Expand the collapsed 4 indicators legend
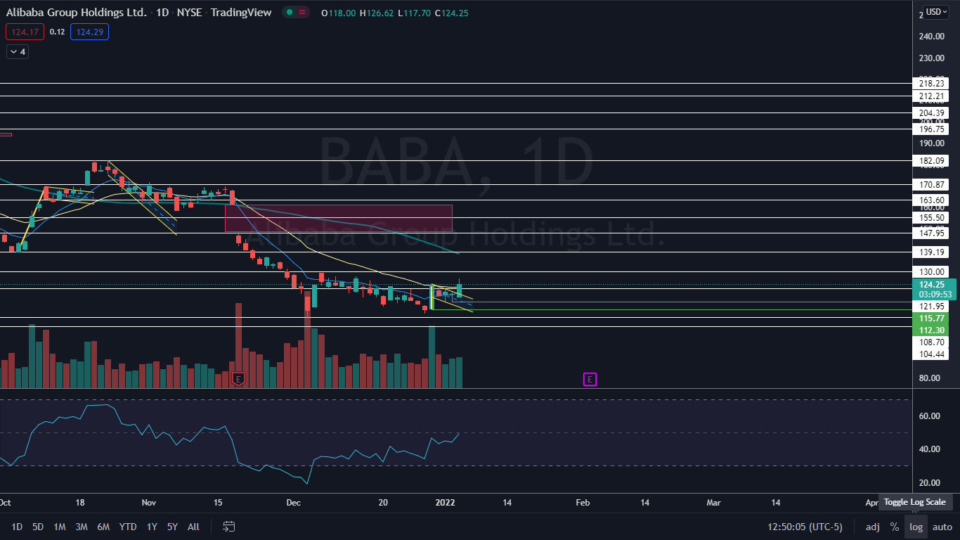Image resolution: width=960 pixels, height=540 pixels. 18,51
